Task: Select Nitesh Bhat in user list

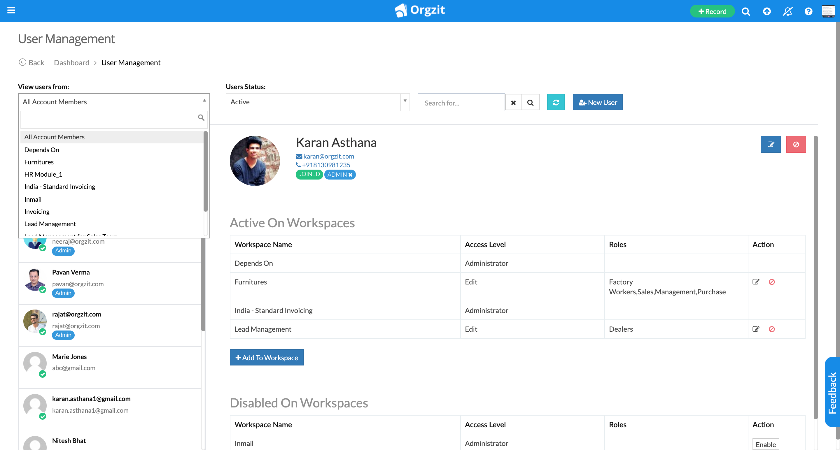Action: point(110,441)
